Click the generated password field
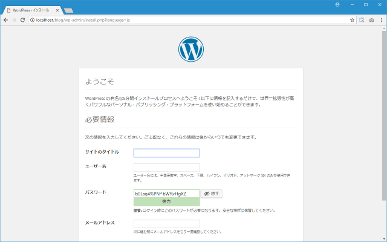387x242 pixels. pyautogui.click(x=166, y=194)
